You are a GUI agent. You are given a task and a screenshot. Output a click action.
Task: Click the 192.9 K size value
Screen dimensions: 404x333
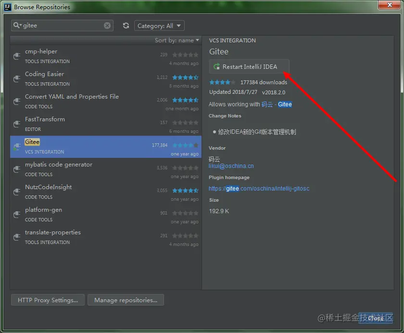pyautogui.click(x=219, y=211)
